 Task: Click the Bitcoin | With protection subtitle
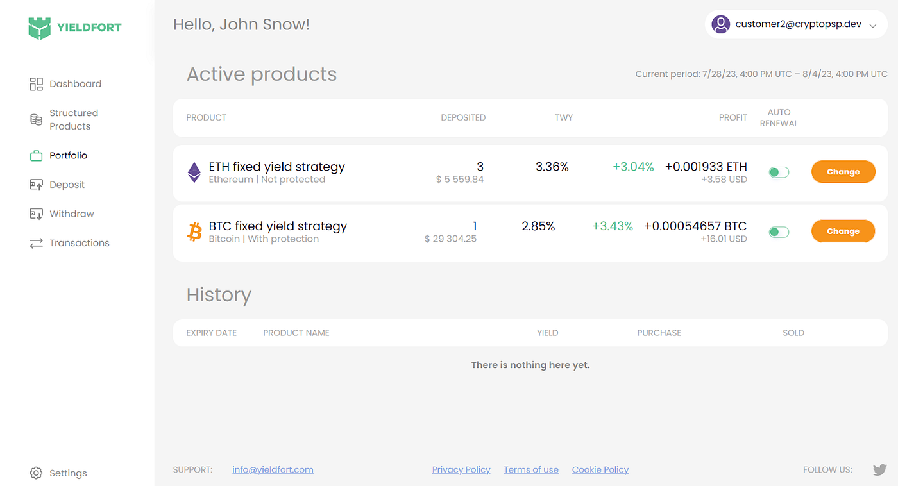pyautogui.click(x=264, y=239)
